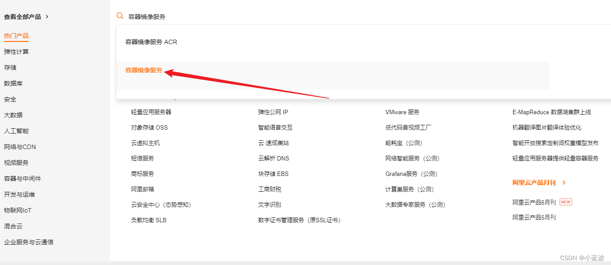This screenshot has width=611, height=265.
Task: Open Grafana服务（公测） link
Action: [x=411, y=174]
